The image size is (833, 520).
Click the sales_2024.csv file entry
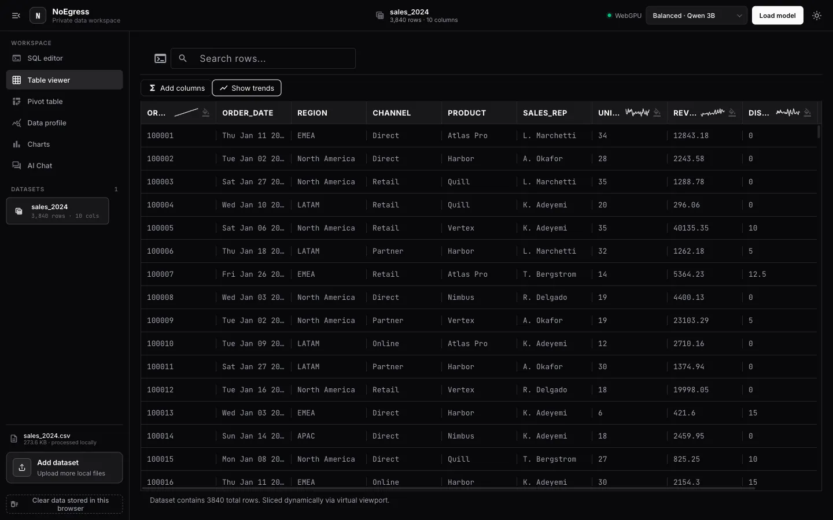(x=64, y=439)
